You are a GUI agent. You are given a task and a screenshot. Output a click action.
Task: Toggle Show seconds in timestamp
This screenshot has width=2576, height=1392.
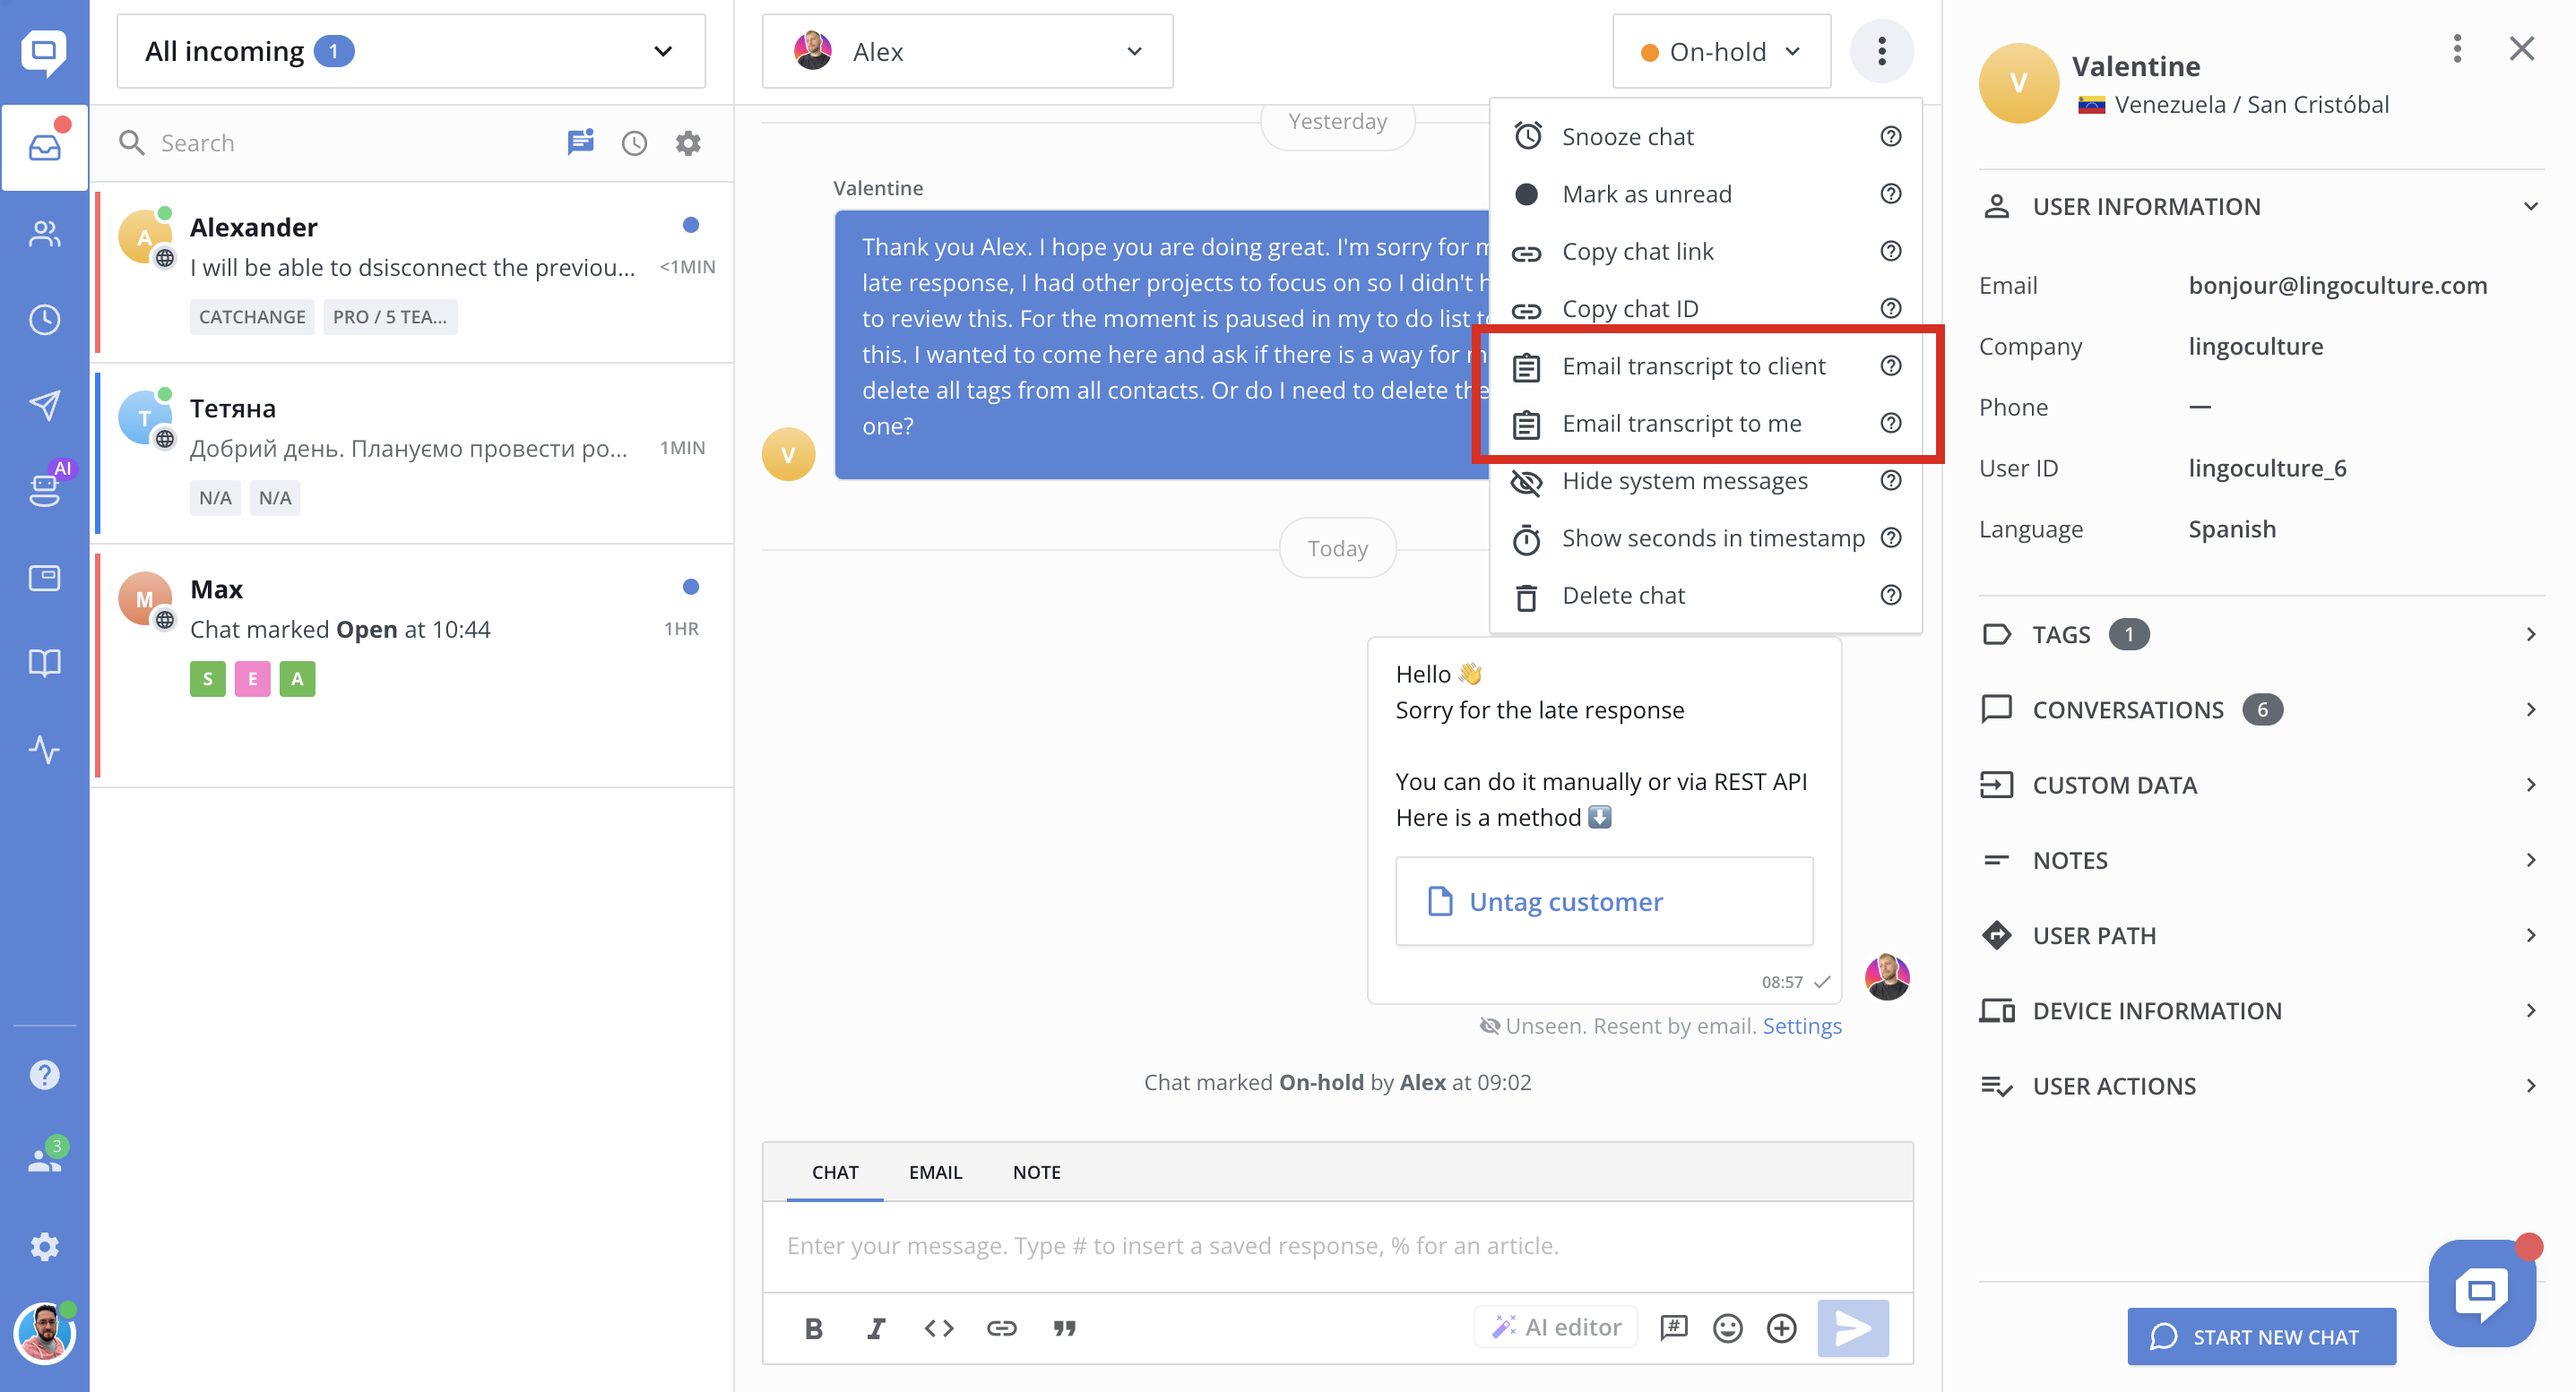point(1712,537)
